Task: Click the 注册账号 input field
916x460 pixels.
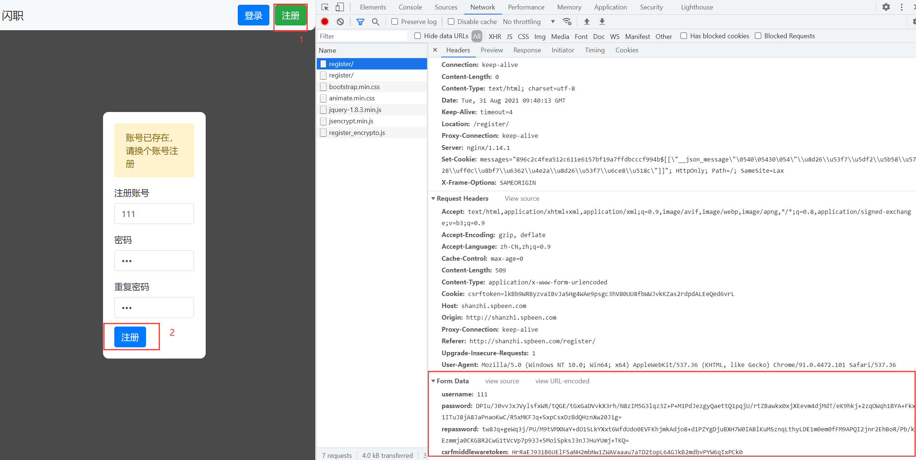Action: coord(154,214)
